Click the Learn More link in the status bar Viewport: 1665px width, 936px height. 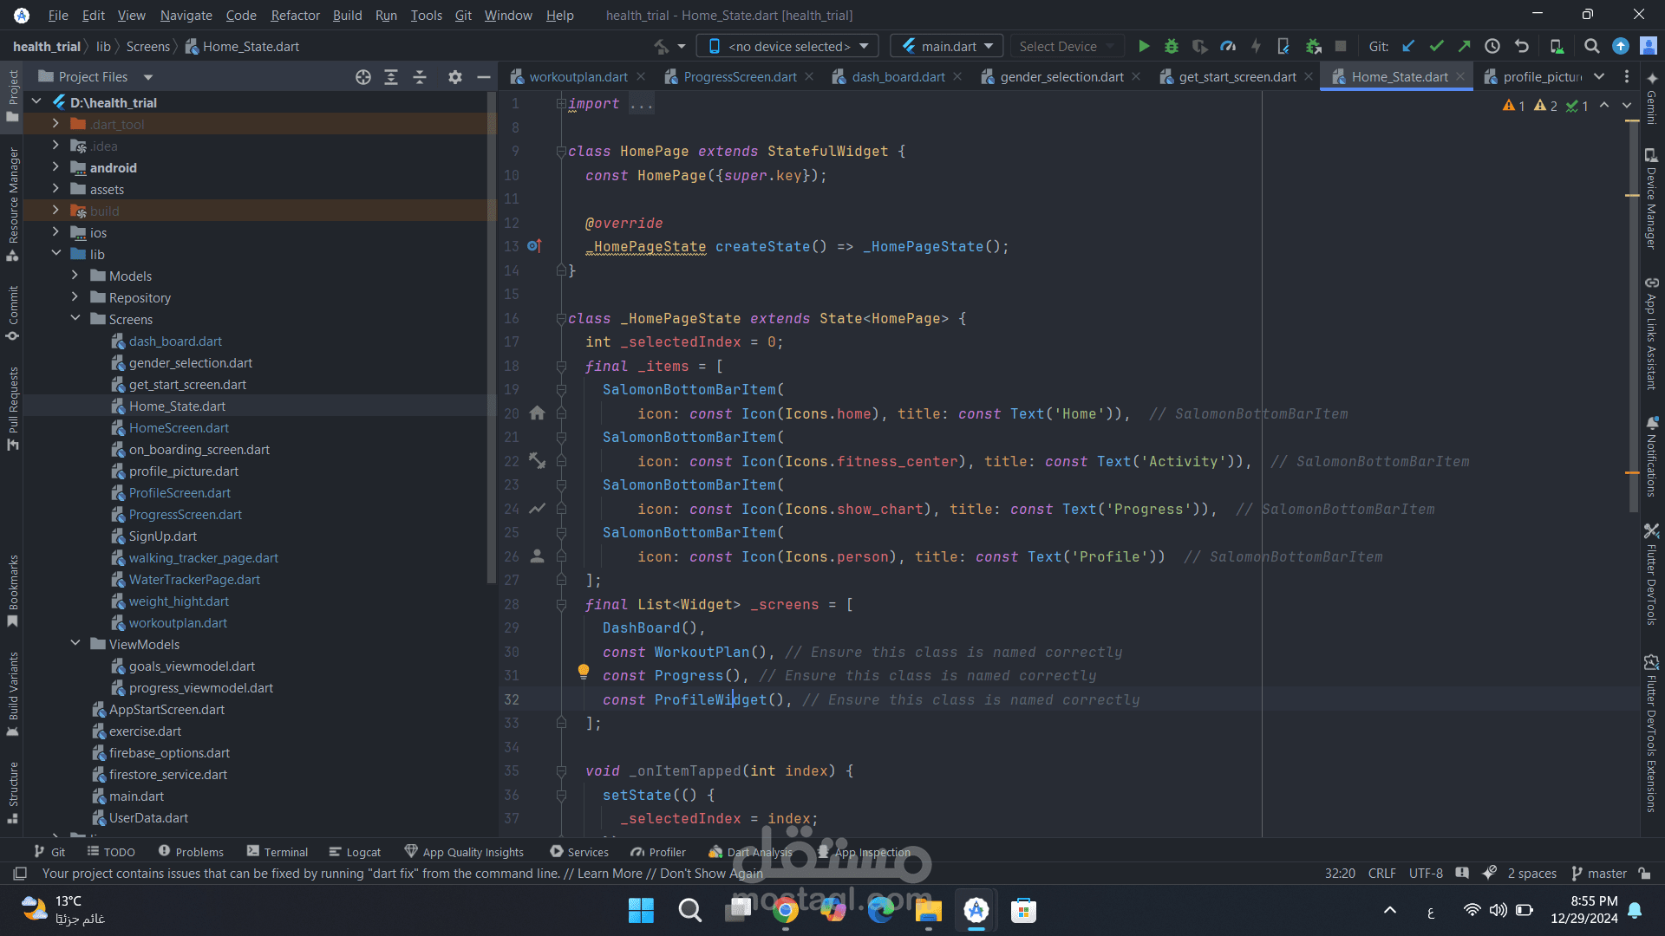click(x=610, y=874)
